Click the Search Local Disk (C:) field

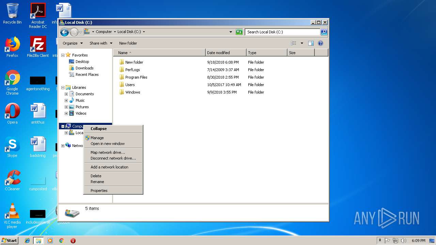coord(282,32)
